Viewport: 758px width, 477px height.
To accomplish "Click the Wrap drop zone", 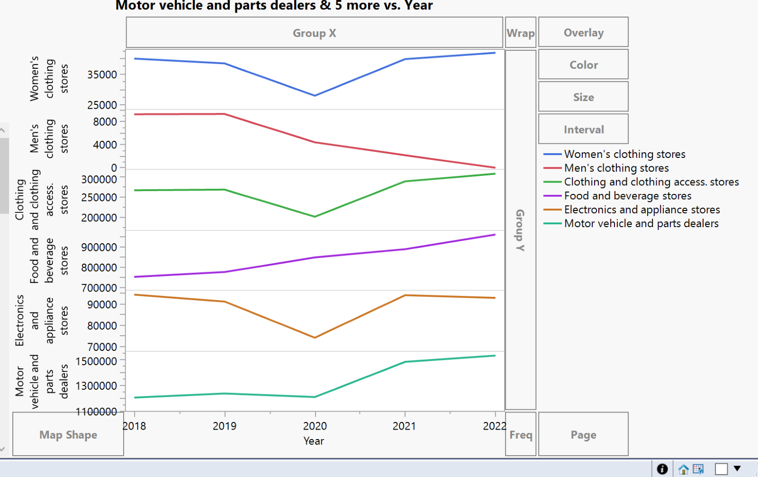I will 521,33.
